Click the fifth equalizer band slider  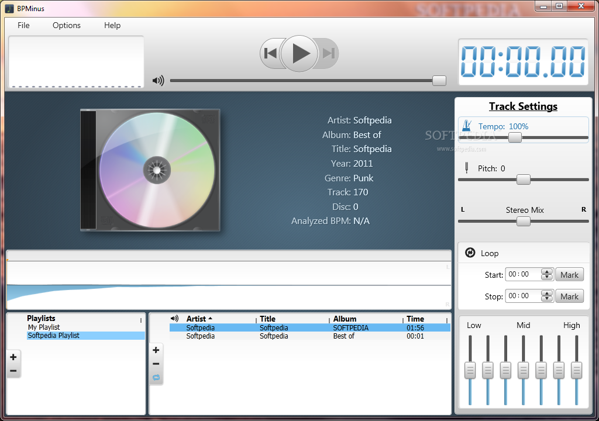[541, 370]
